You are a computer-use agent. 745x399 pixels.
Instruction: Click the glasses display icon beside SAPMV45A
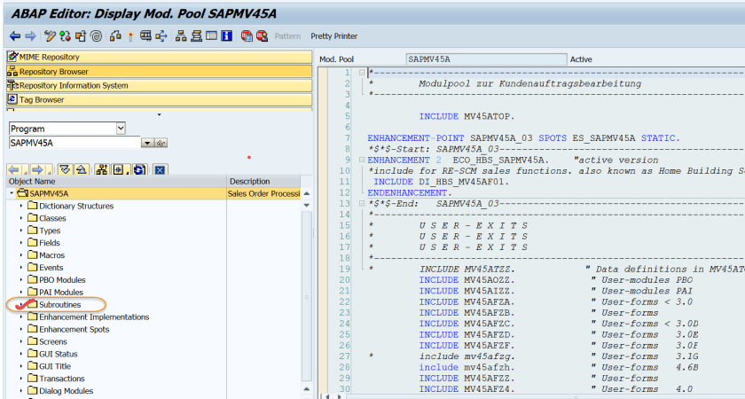pyautogui.click(x=161, y=143)
